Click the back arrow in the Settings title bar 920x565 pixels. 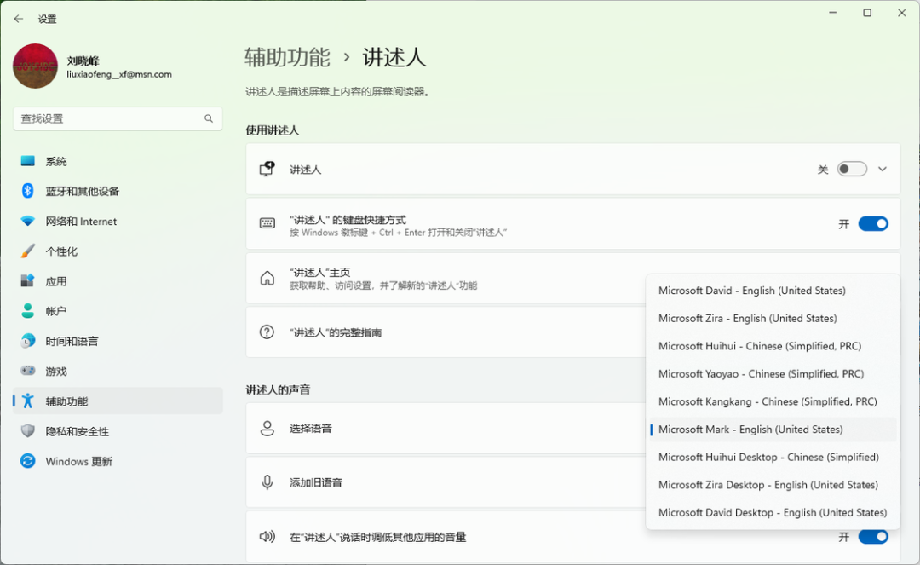point(19,19)
